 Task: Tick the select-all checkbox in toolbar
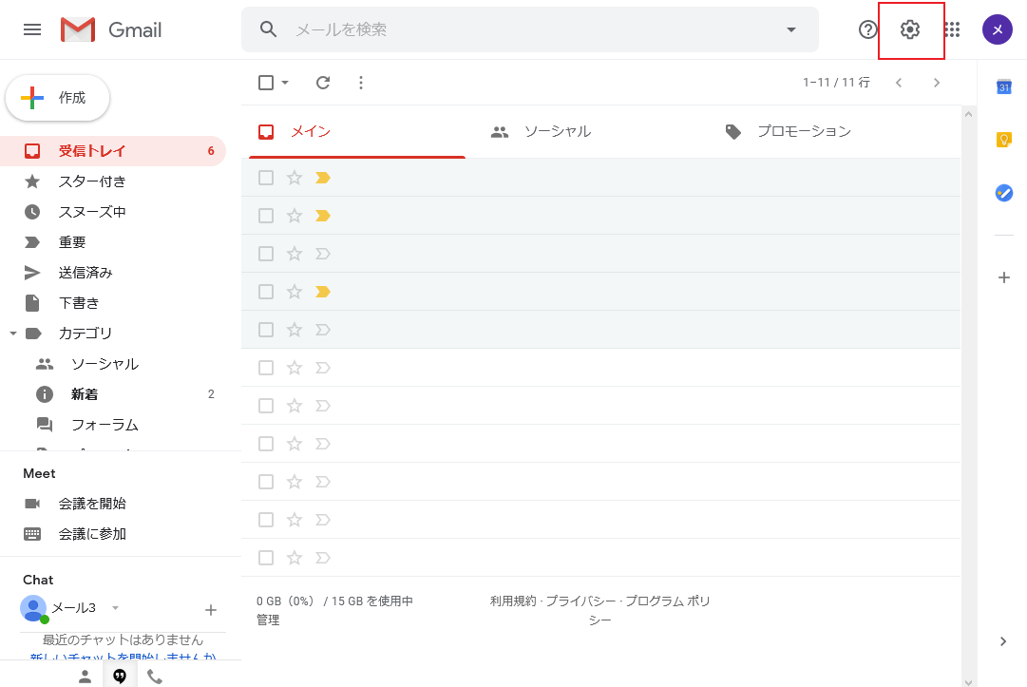266,83
